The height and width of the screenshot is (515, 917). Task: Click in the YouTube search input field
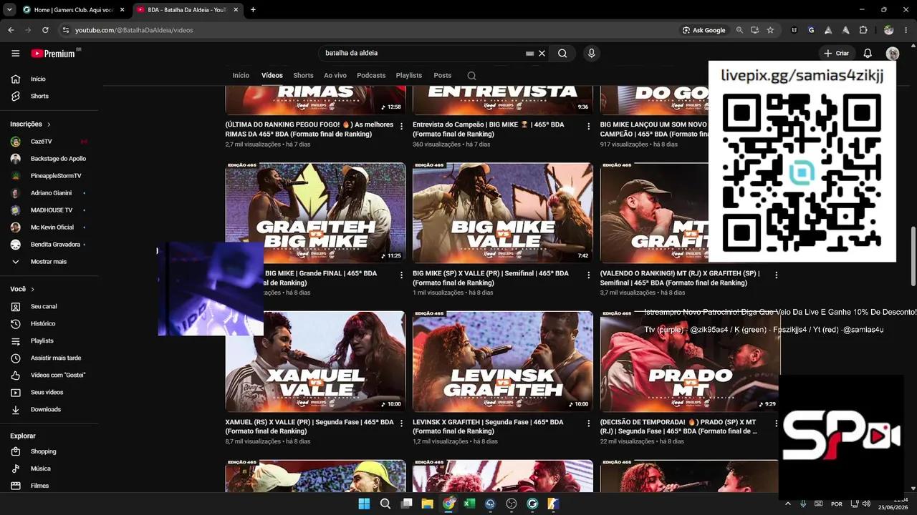(x=423, y=53)
